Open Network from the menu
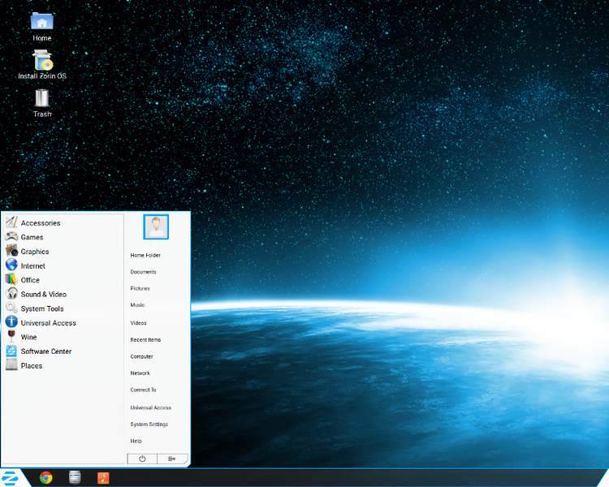This screenshot has width=609, height=487. (140, 373)
